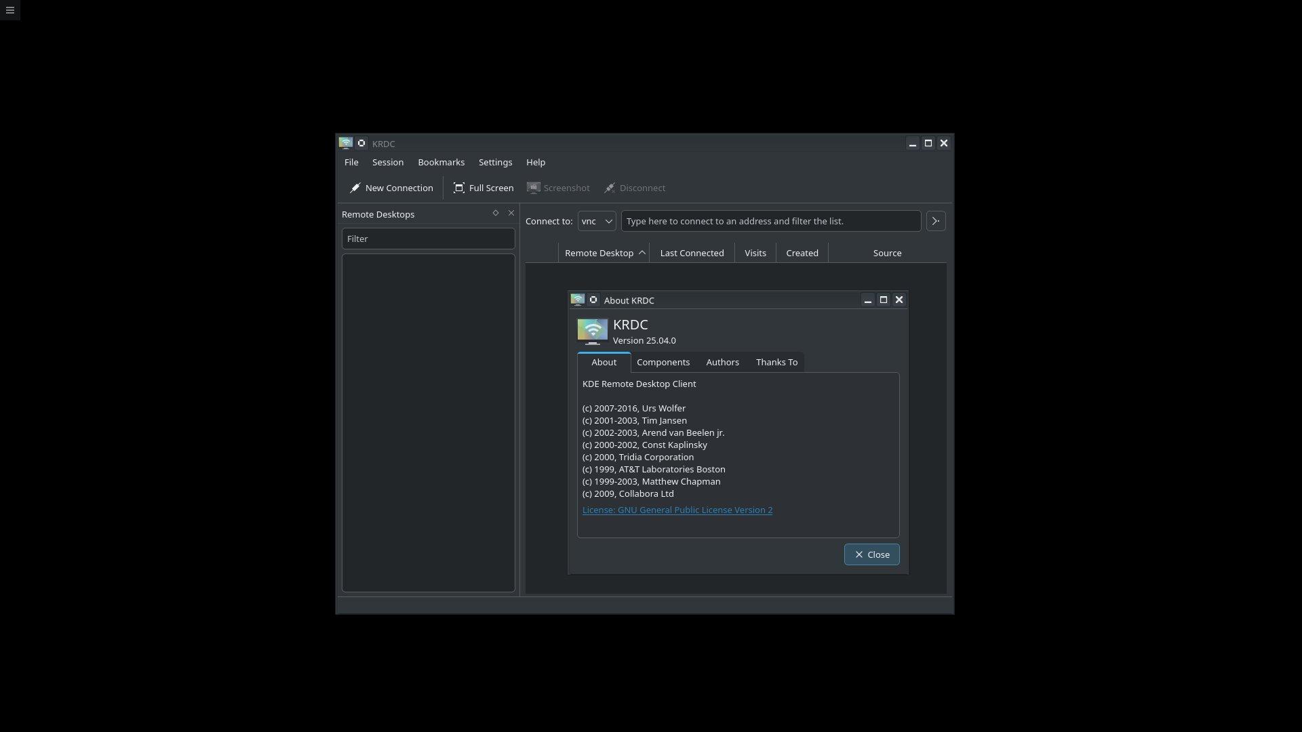
Task: Switch to the Components tab
Action: coord(663,362)
